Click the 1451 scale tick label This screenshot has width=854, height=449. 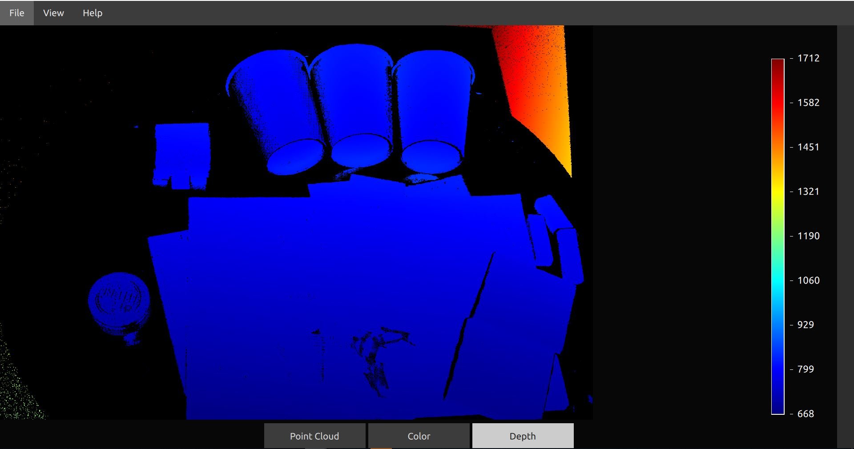tap(808, 147)
